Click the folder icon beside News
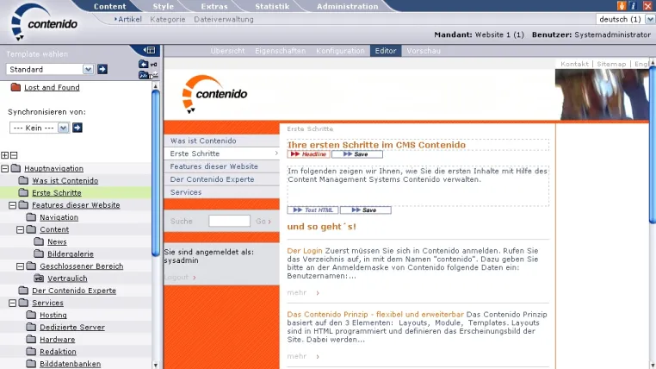The width and height of the screenshot is (656, 369). (x=39, y=241)
